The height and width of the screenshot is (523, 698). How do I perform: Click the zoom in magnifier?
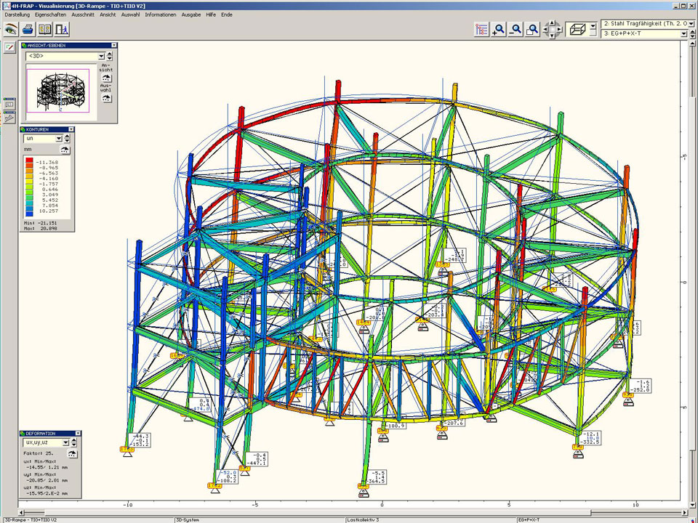499,29
